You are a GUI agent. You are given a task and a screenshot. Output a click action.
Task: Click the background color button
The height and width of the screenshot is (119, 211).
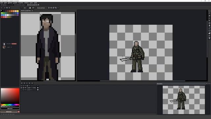(9, 112)
